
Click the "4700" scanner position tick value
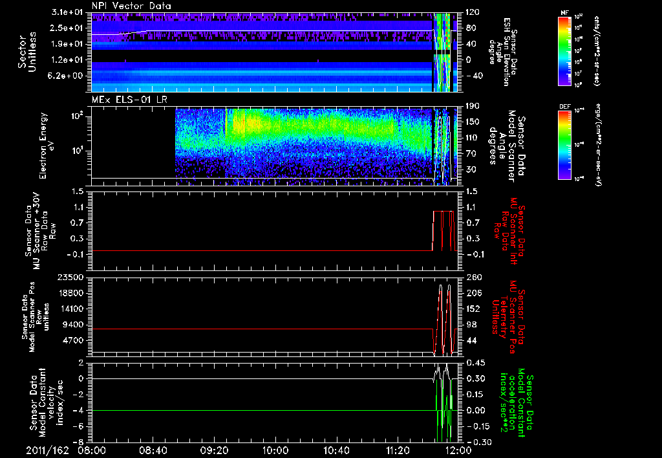pos(72,340)
